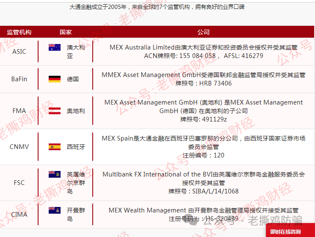Select the CNMV regulator cell
This screenshot has height=237, width=315.
click(19, 146)
